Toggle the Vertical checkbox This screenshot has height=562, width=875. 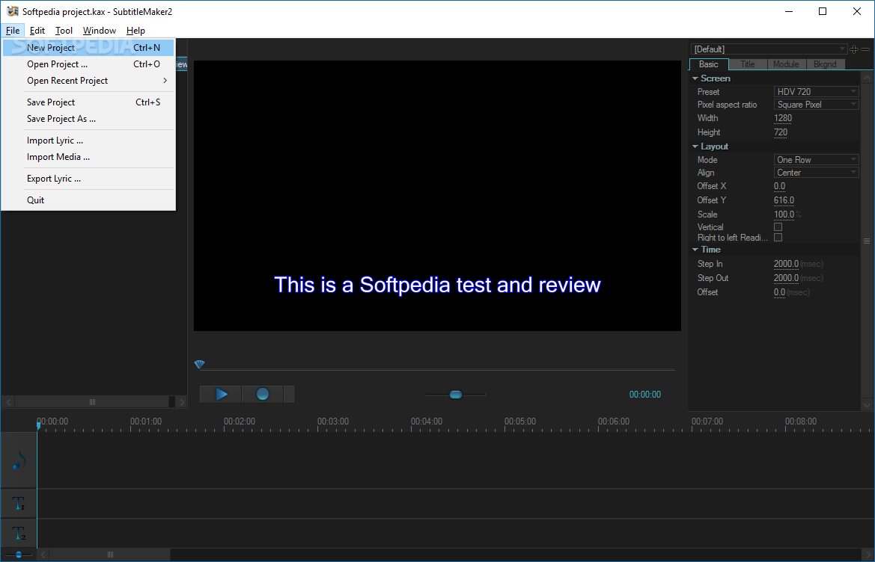click(778, 226)
